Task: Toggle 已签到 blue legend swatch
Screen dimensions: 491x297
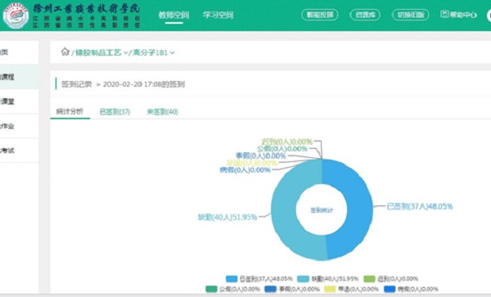Action: pyautogui.click(x=232, y=278)
